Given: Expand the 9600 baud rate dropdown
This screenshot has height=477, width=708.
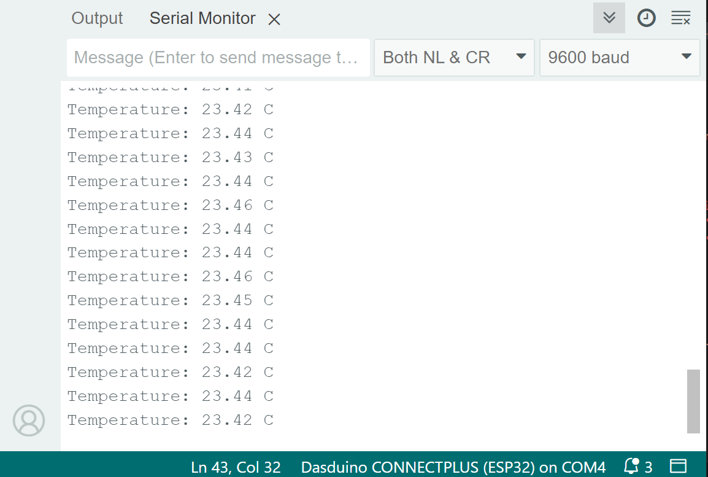Looking at the screenshot, I should click(x=620, y=58).
